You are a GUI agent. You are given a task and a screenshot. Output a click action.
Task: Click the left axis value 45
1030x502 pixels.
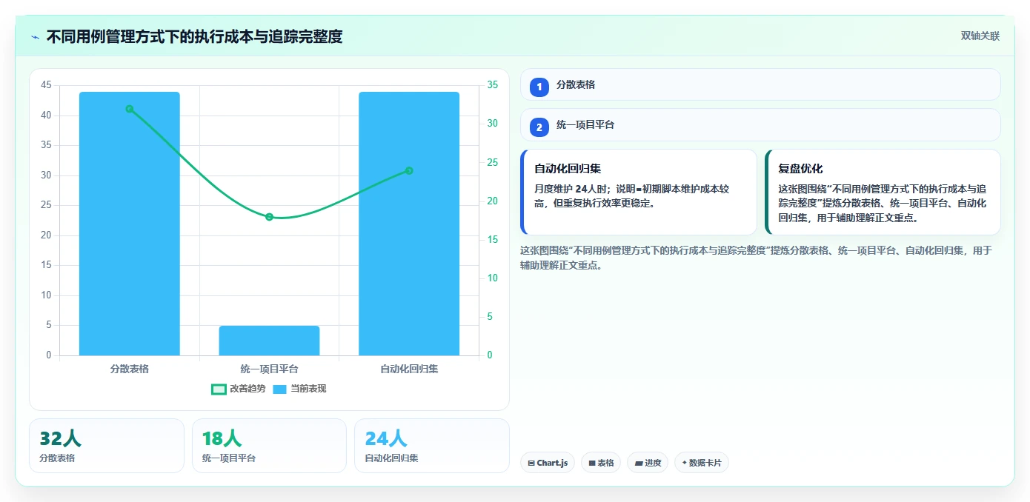tap(47, 85)
